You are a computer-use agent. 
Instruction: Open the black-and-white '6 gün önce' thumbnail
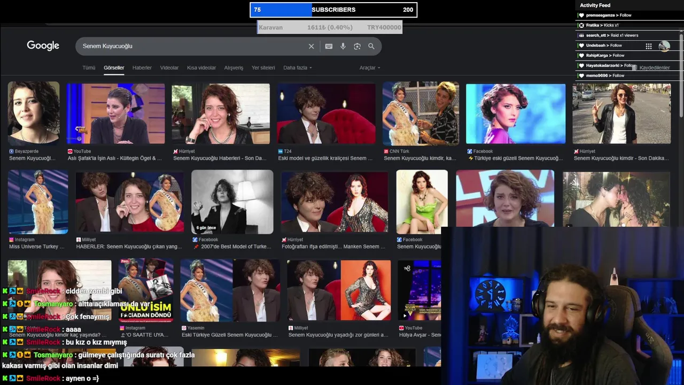[232, 202]
